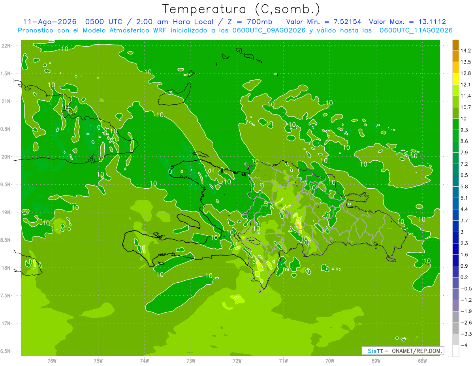Screen dimensions: 474x366
Task: Click the colorbar label "-3.3"
Action: 466,334
